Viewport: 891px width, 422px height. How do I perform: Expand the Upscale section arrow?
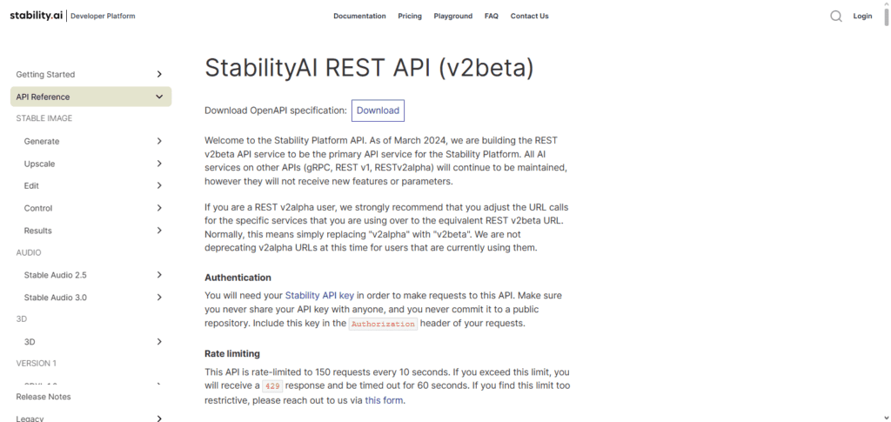(x=159, y=164)
